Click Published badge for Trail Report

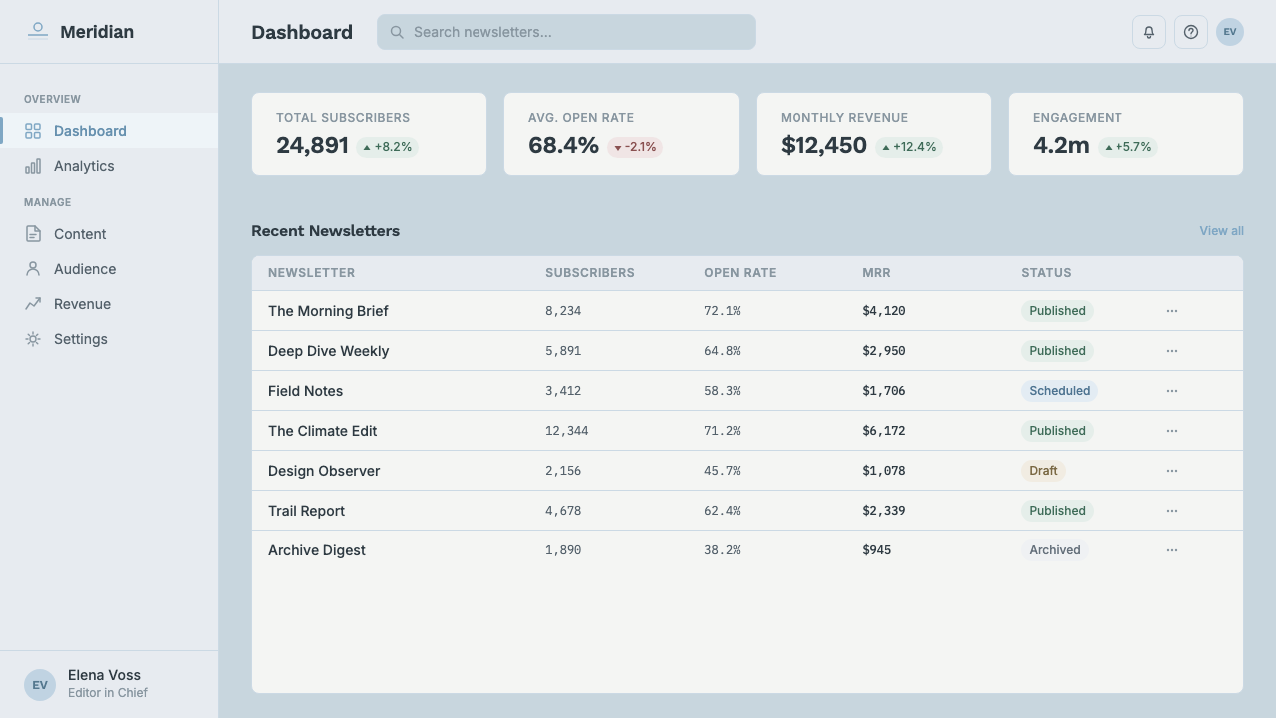[x=1057, y=511]
